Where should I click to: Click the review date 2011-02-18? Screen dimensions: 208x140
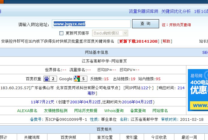[192, 119]
